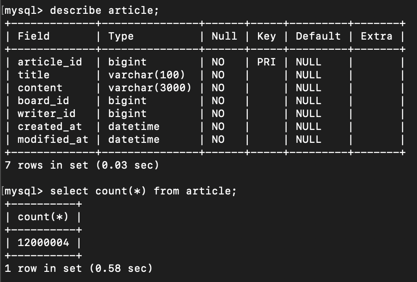
Task: Click the board_id field name
Action: pyautogui.click(x=43, y=101)
